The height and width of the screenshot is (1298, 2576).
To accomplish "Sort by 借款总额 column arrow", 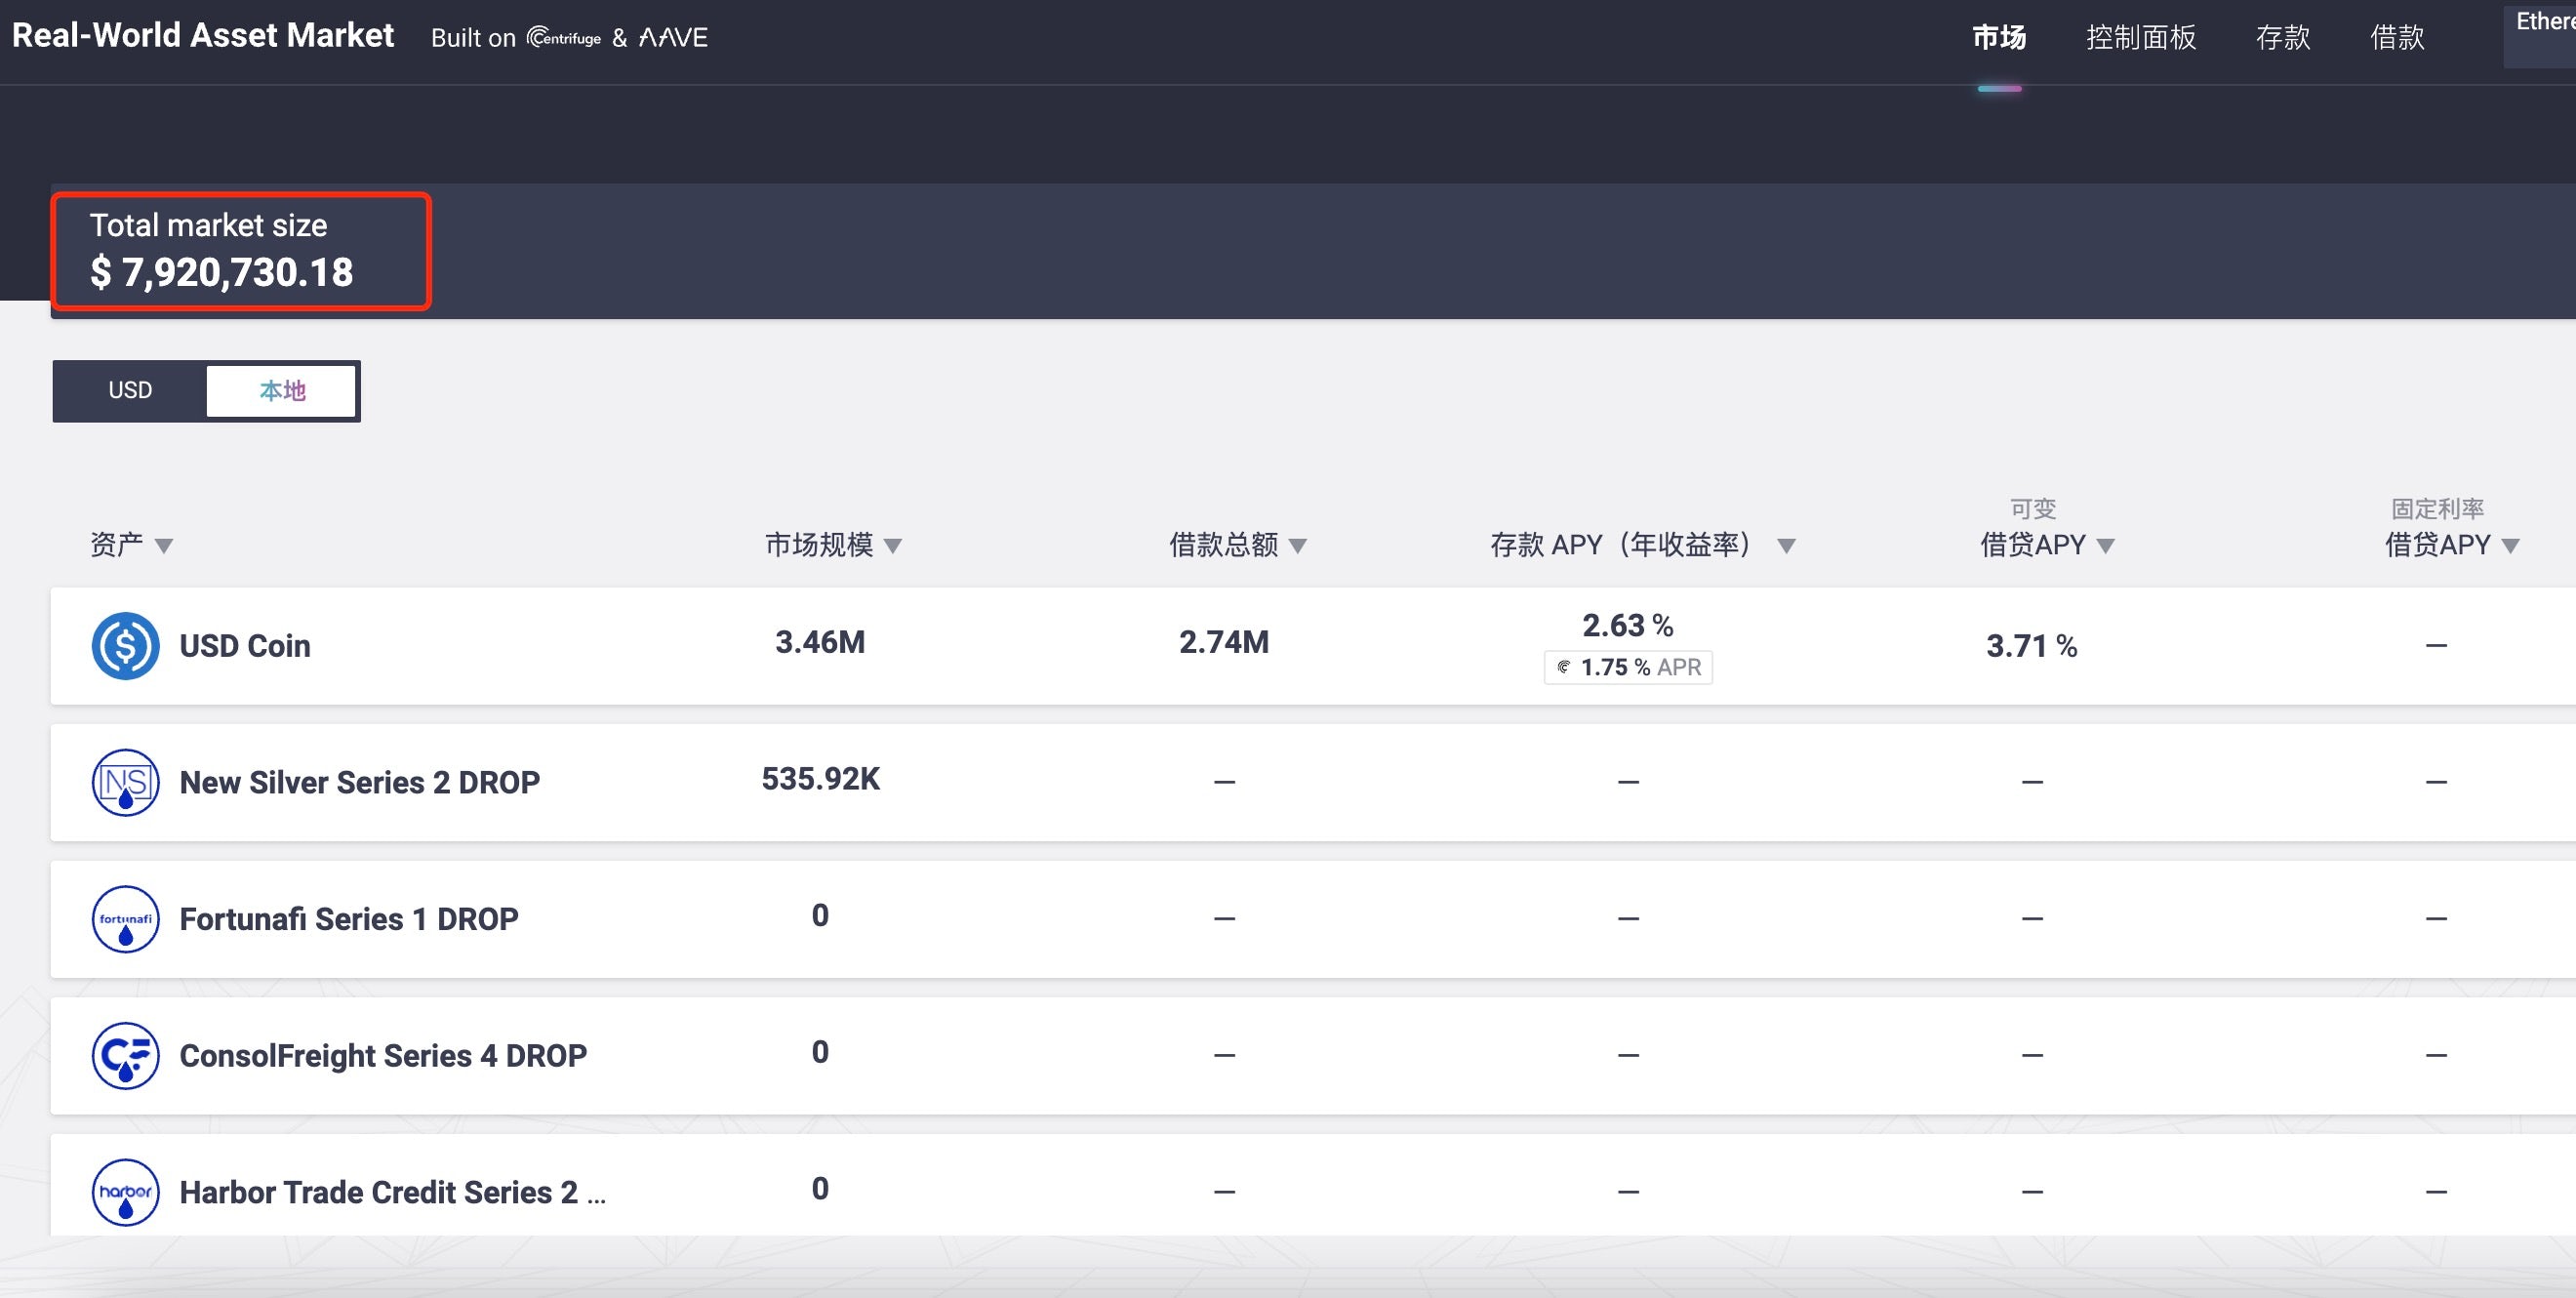I will 1298,546.
